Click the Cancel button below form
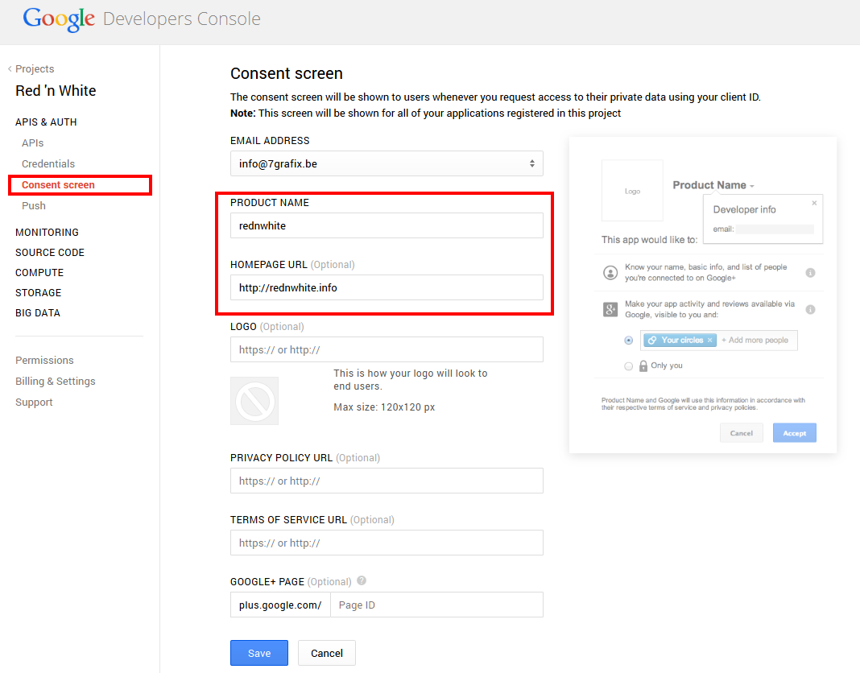This screenshot has height=673, width=860. pos(327,653)
